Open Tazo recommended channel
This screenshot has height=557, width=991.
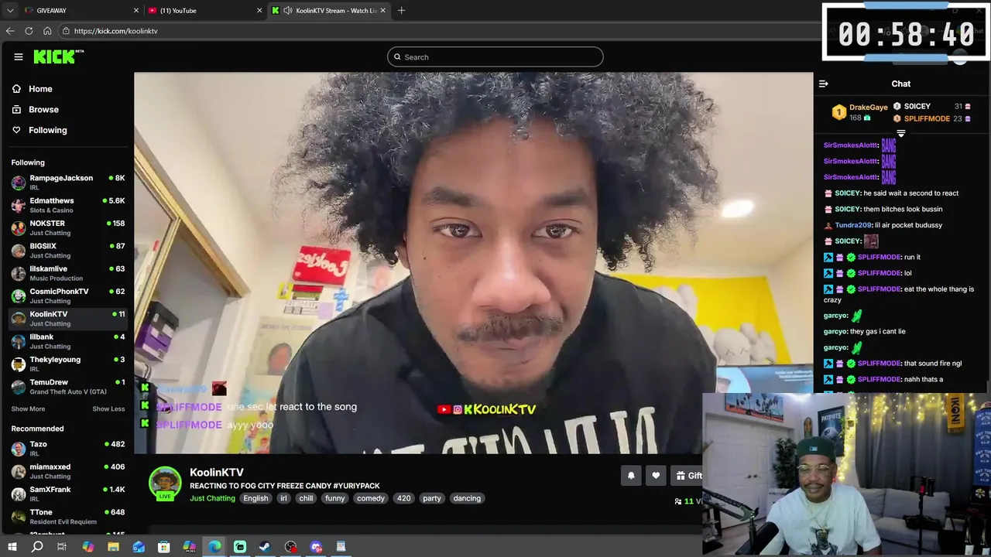(68, 448)
